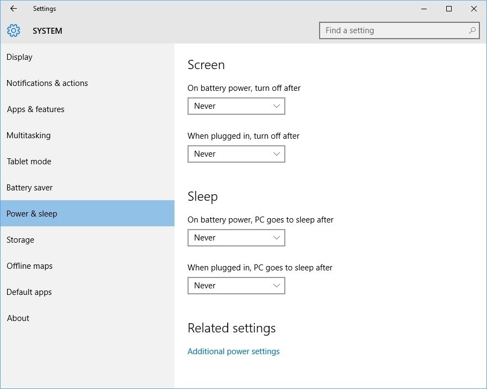Click the System gear icon
Viewport: 487px width, 389px height.
click(x=14, y=30)
